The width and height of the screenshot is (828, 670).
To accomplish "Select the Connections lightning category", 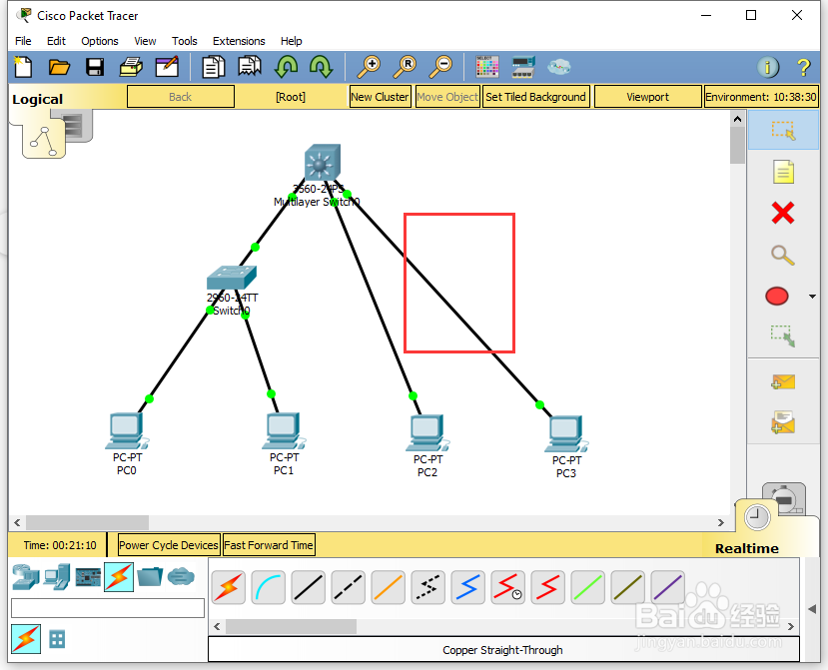I will click(119, 577).
